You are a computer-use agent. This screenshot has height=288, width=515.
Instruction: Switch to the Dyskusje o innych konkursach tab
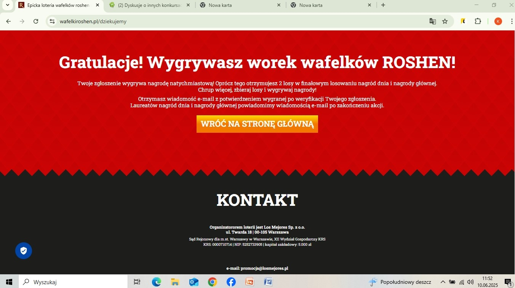coord(149,5)
